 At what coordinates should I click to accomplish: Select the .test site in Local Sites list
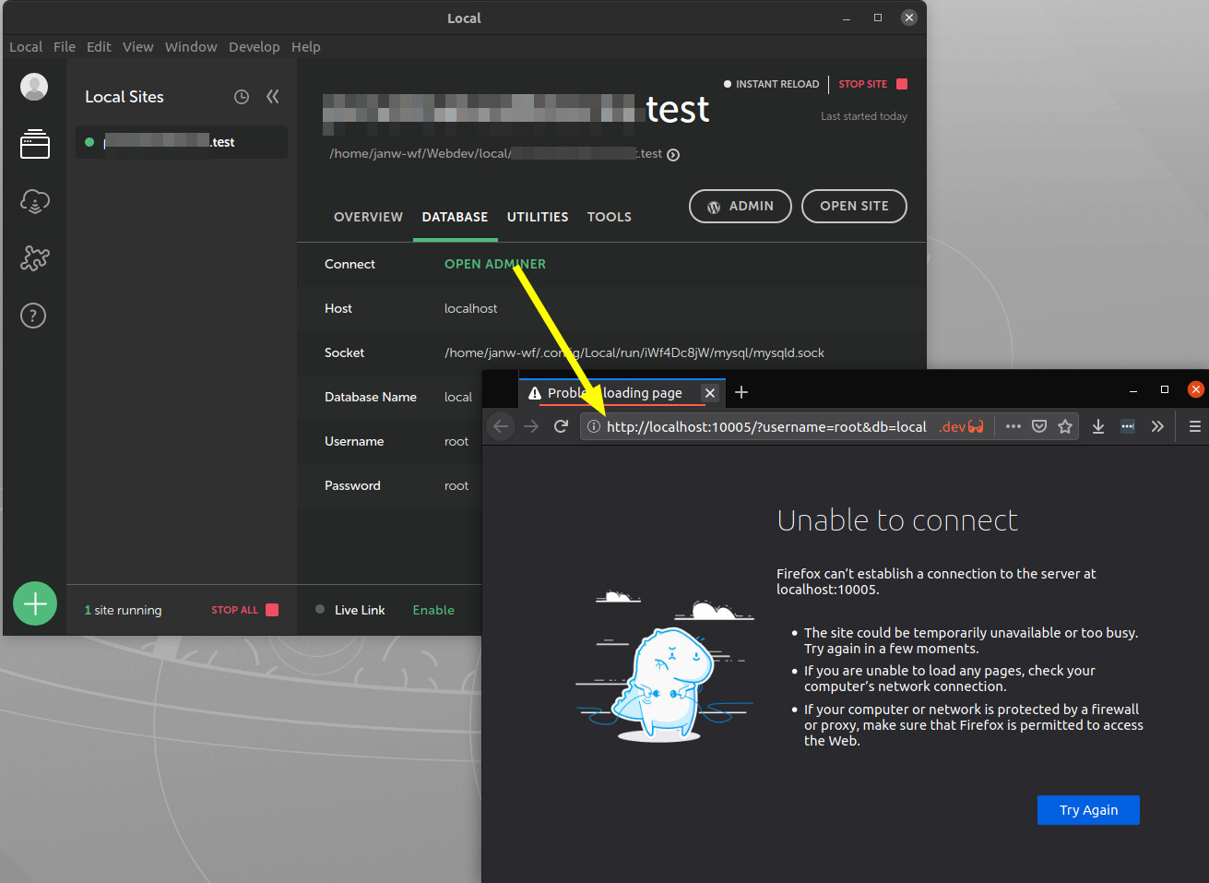coord(182,142)
